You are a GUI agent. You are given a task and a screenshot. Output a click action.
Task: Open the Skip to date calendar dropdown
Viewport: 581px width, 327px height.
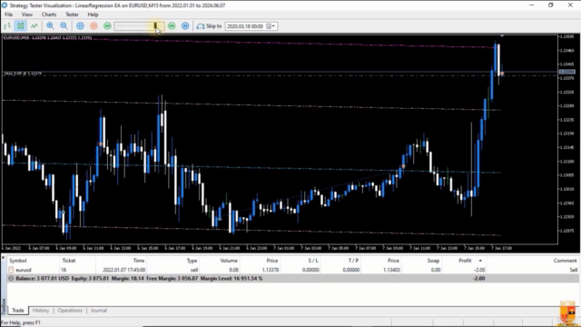coord(271,26)
